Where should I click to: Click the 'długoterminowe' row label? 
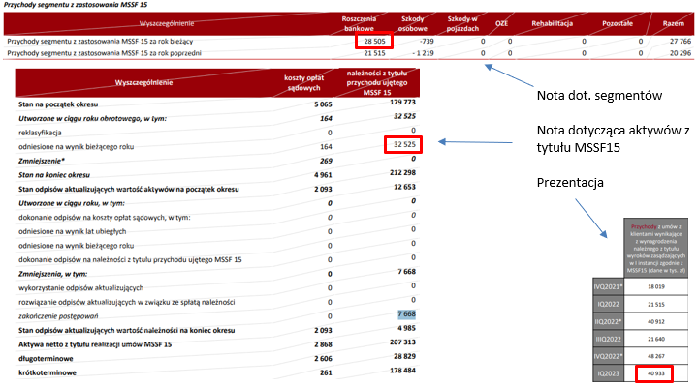(46, 359)
